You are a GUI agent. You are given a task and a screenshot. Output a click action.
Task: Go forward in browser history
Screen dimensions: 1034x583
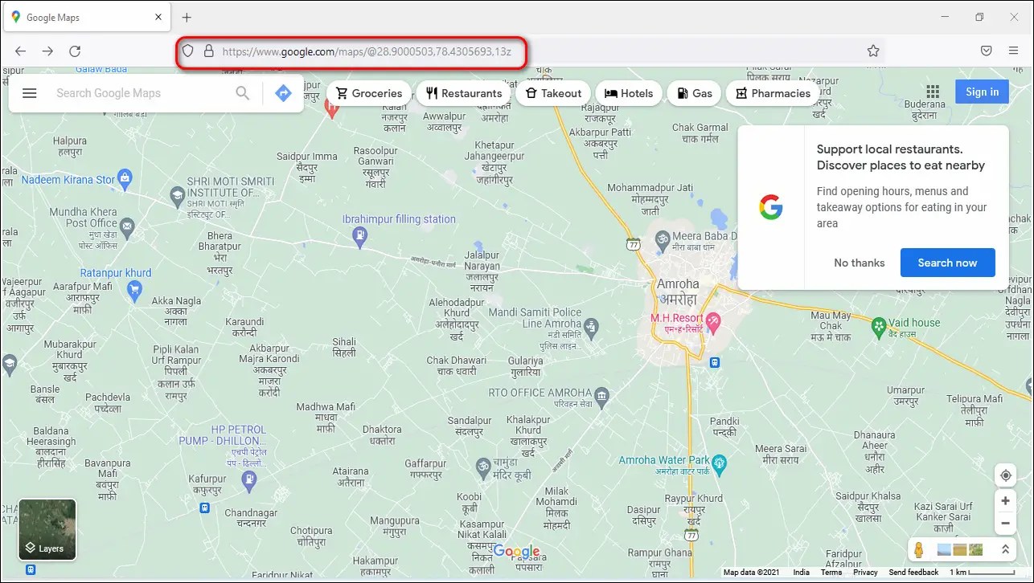pyautogui.click(x=47, y=51)
